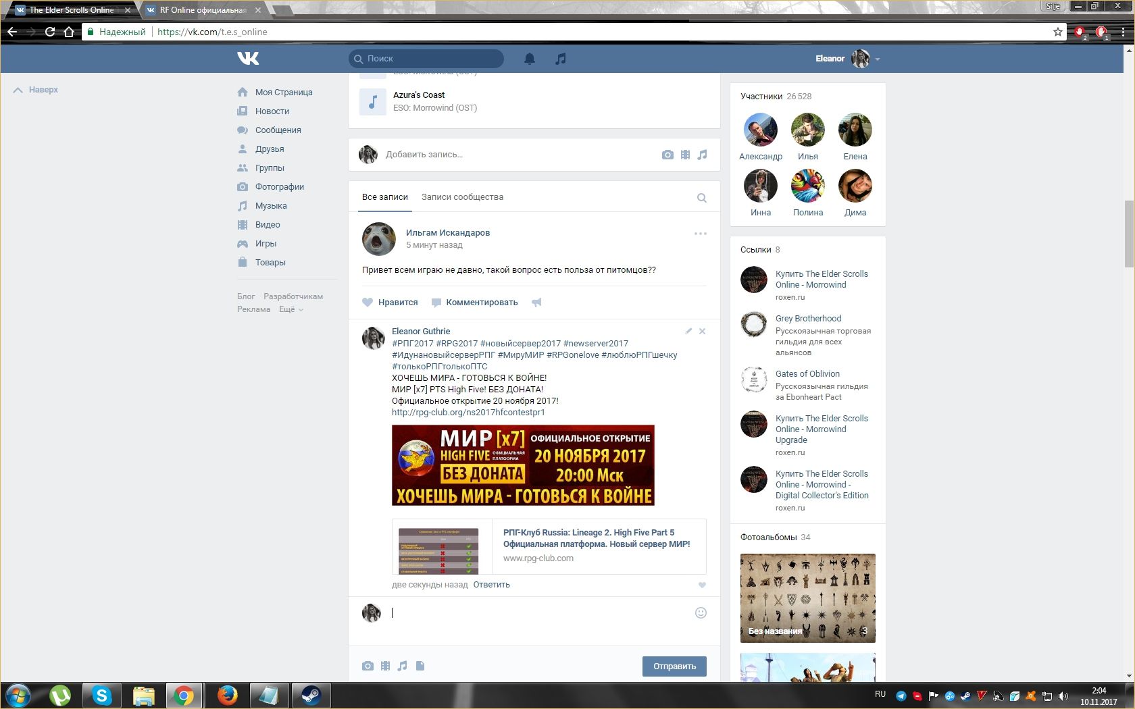This screenshot has width=1135, height=709.
Task: Attach a video to the new wall post
Action: pyautogui.click(x=685, y=155)
